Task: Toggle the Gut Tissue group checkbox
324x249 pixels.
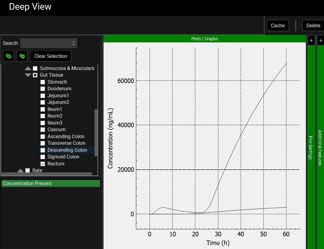Action: pos(35,75)
